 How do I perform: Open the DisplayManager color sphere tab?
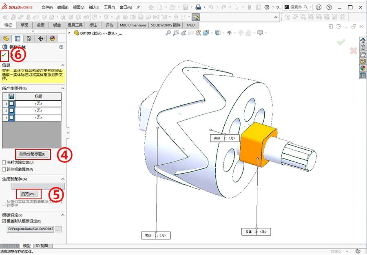pyautogui.click(x=52, y=39)
